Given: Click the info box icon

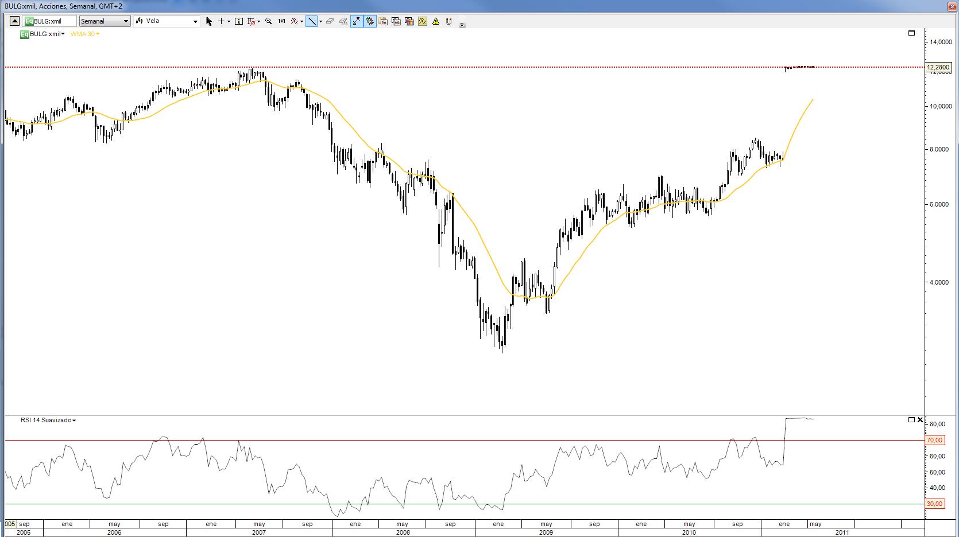Looking at the screenshot, I should click(239, 21).
